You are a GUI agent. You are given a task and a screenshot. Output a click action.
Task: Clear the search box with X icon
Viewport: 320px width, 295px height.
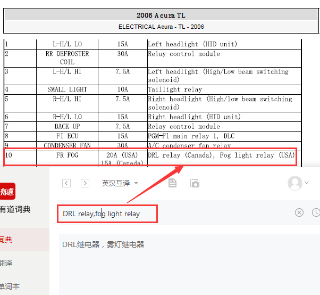(299, 212)
